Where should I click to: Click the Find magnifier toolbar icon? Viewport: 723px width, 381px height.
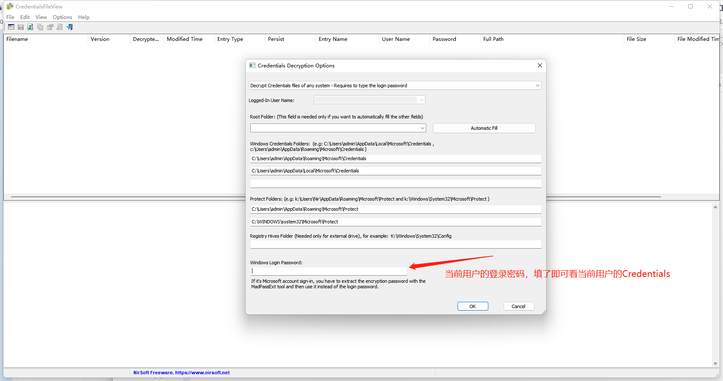tap(60, 27)
